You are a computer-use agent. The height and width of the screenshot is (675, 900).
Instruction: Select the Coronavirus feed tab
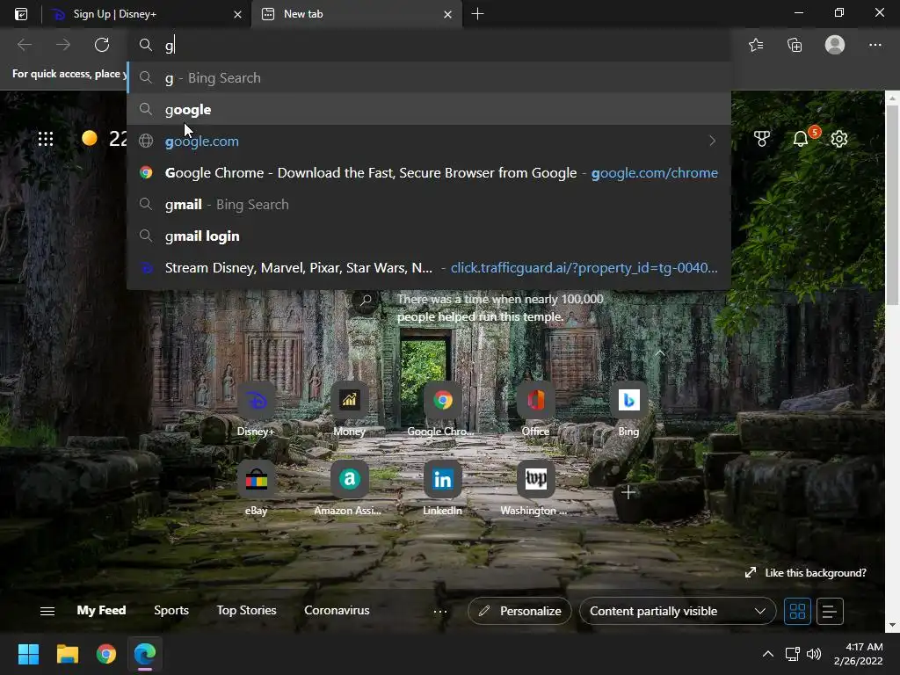(x=337, y=610)
